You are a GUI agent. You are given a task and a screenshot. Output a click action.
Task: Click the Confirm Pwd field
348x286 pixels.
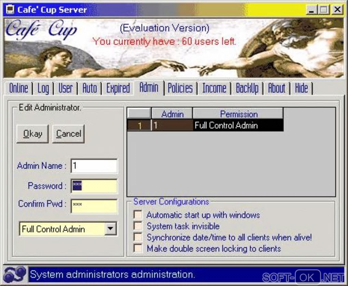point(94,206)
